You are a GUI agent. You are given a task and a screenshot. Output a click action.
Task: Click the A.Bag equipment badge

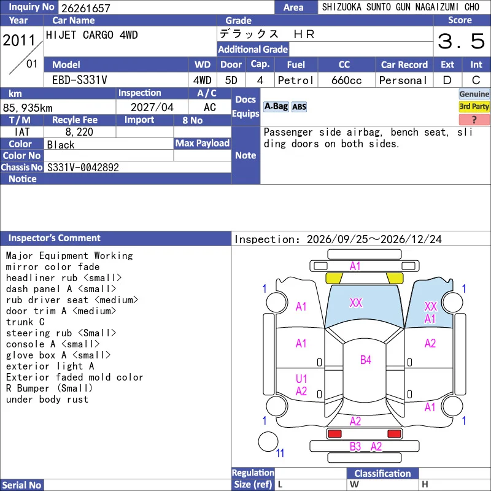click(x=276, y=107)
